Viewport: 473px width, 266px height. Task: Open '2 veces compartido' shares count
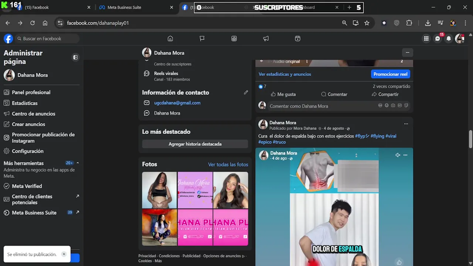click(391, 86)
